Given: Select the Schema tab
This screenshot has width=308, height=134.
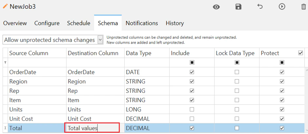Looking at the screenshot, I should 108,23.
